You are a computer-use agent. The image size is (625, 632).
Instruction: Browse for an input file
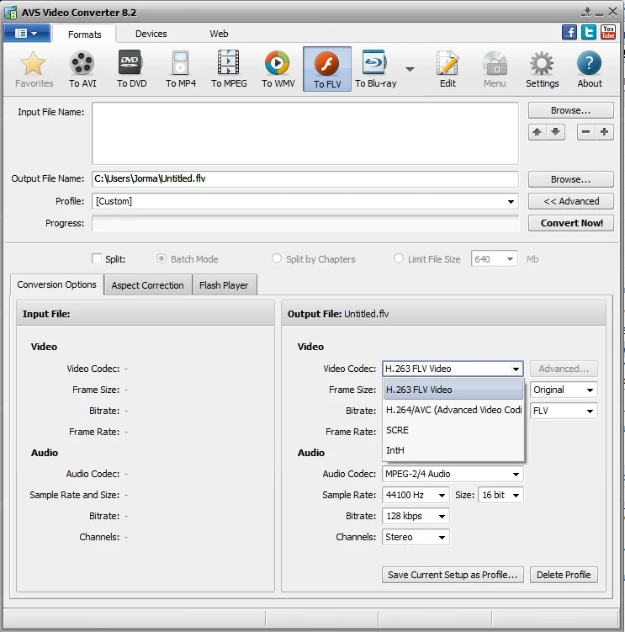pos(571,110)
